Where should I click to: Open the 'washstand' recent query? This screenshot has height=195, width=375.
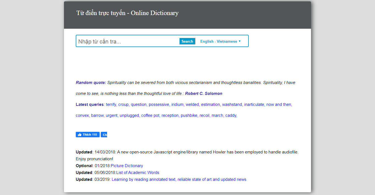[x=232, y=104]
